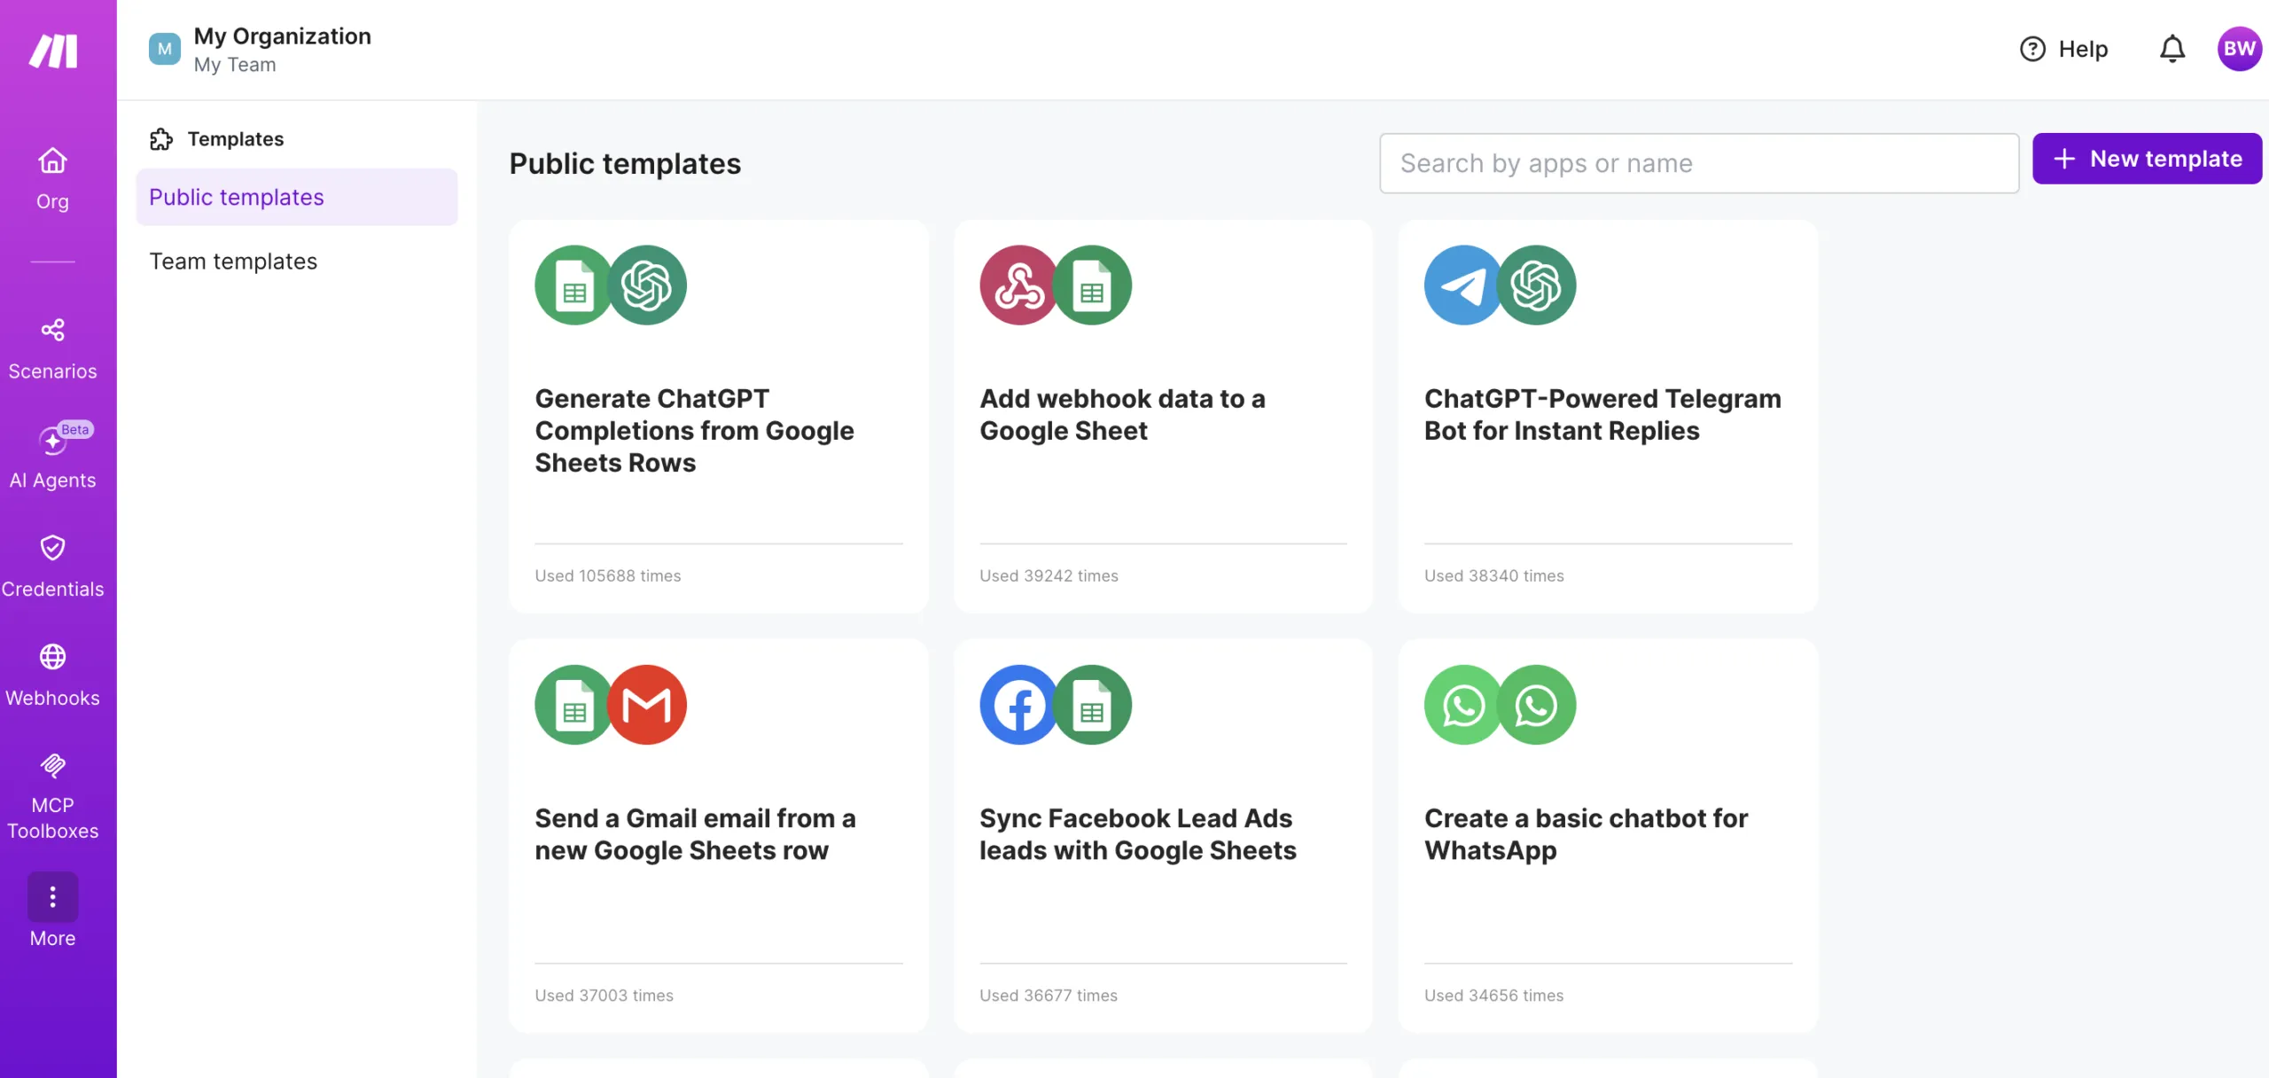Click the Gmail icon on the Gmail email template
The width and height of the screenshot is (2269, 1078).
647,704
